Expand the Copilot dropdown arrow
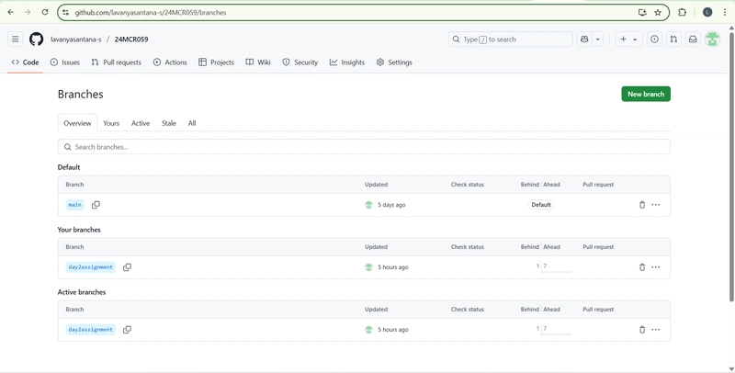This screenshot has width=735, height=373. (x=598, y=40)
